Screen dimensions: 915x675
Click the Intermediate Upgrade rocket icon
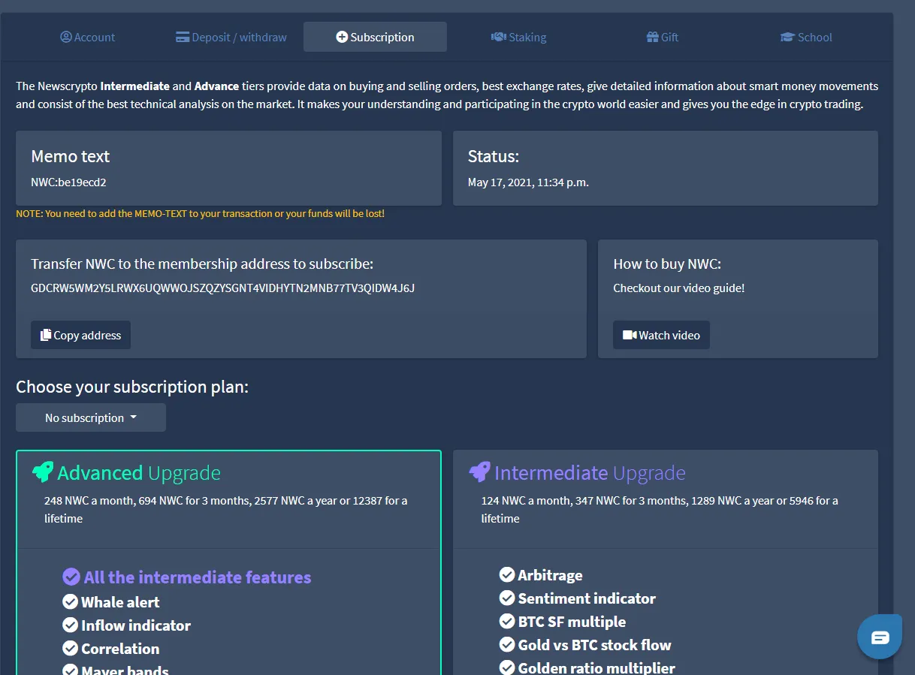tap(480, 472)
